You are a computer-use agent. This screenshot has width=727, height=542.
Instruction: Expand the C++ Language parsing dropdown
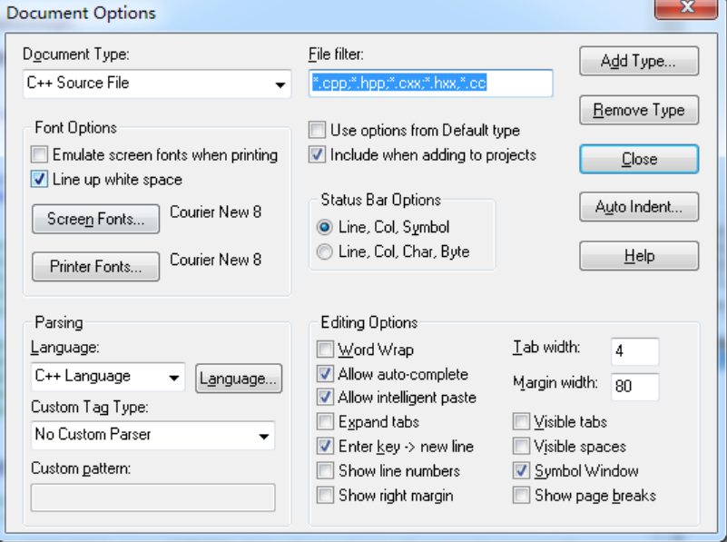click(108, 377)
